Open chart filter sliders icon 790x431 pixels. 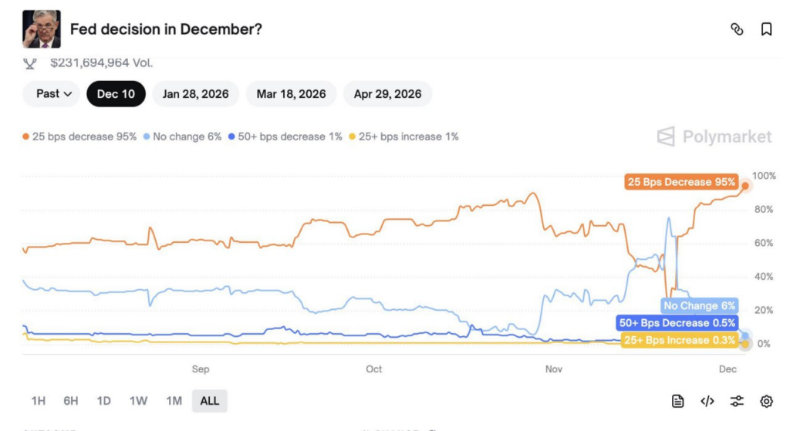point(737,401)
